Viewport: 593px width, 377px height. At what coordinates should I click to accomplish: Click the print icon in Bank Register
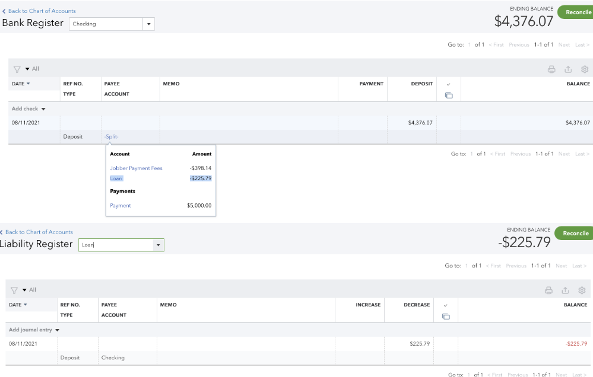(x=551, y=69)
